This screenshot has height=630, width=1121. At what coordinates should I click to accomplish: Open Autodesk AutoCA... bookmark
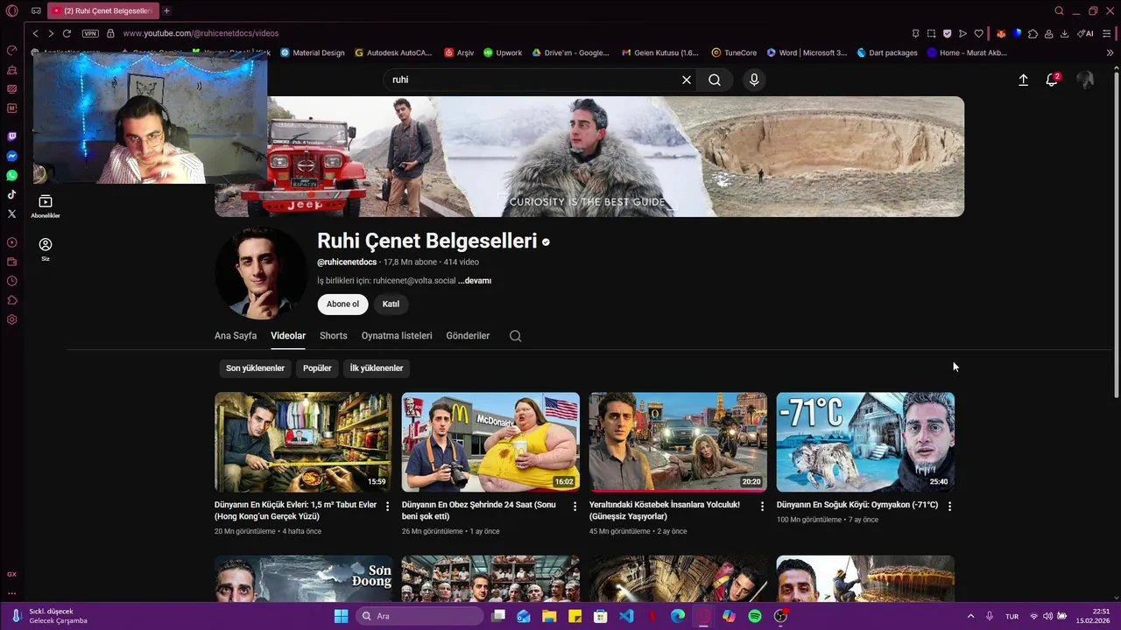393,52
